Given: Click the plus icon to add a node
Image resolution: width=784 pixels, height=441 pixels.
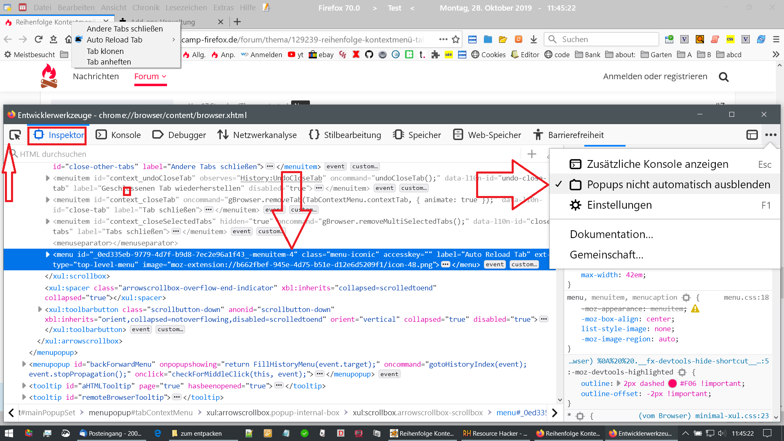Looking at the screenshot, I should tap(532, 154).
